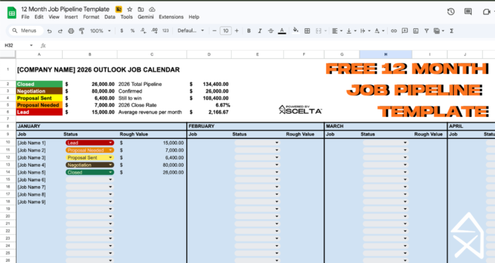The height and width of the screenshot is (263, 495).
Task: Decrease font size minus button
Action: tap(214, 31)
